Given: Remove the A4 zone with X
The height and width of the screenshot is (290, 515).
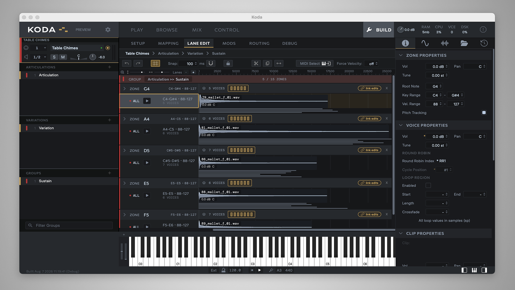Looking at the screenshot, I should pos(387,118).
